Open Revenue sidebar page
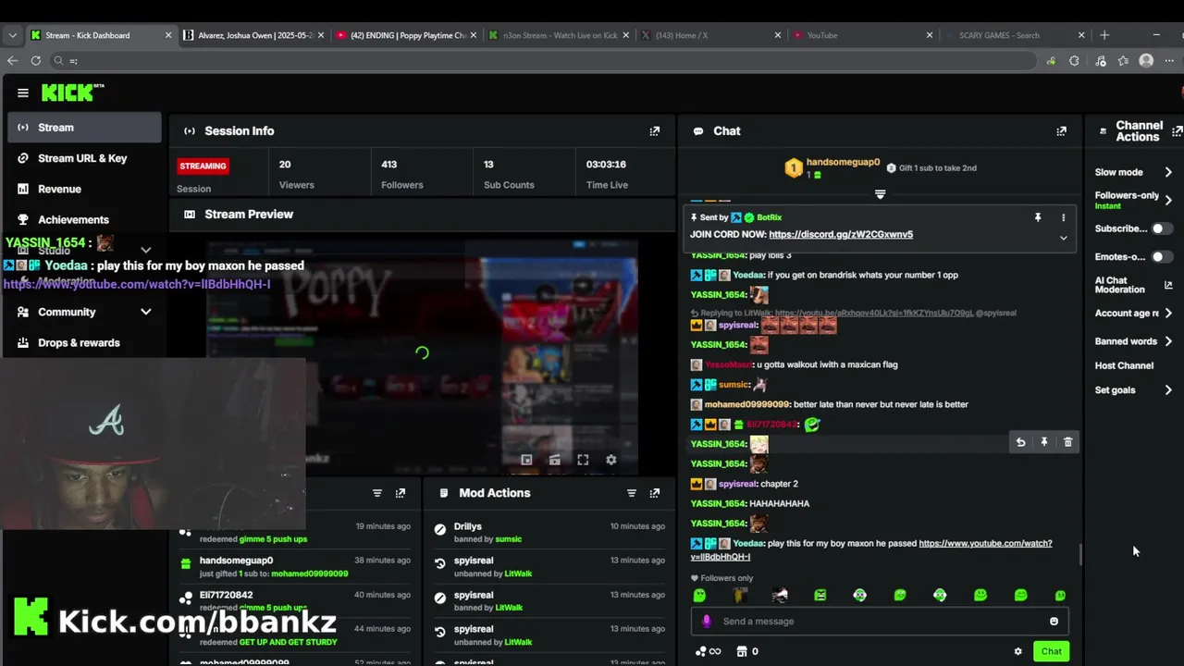Viewport: 1184px width, 666px height. click(84, 189)
